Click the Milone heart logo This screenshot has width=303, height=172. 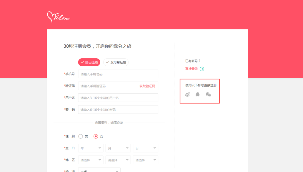click(59, 17)
